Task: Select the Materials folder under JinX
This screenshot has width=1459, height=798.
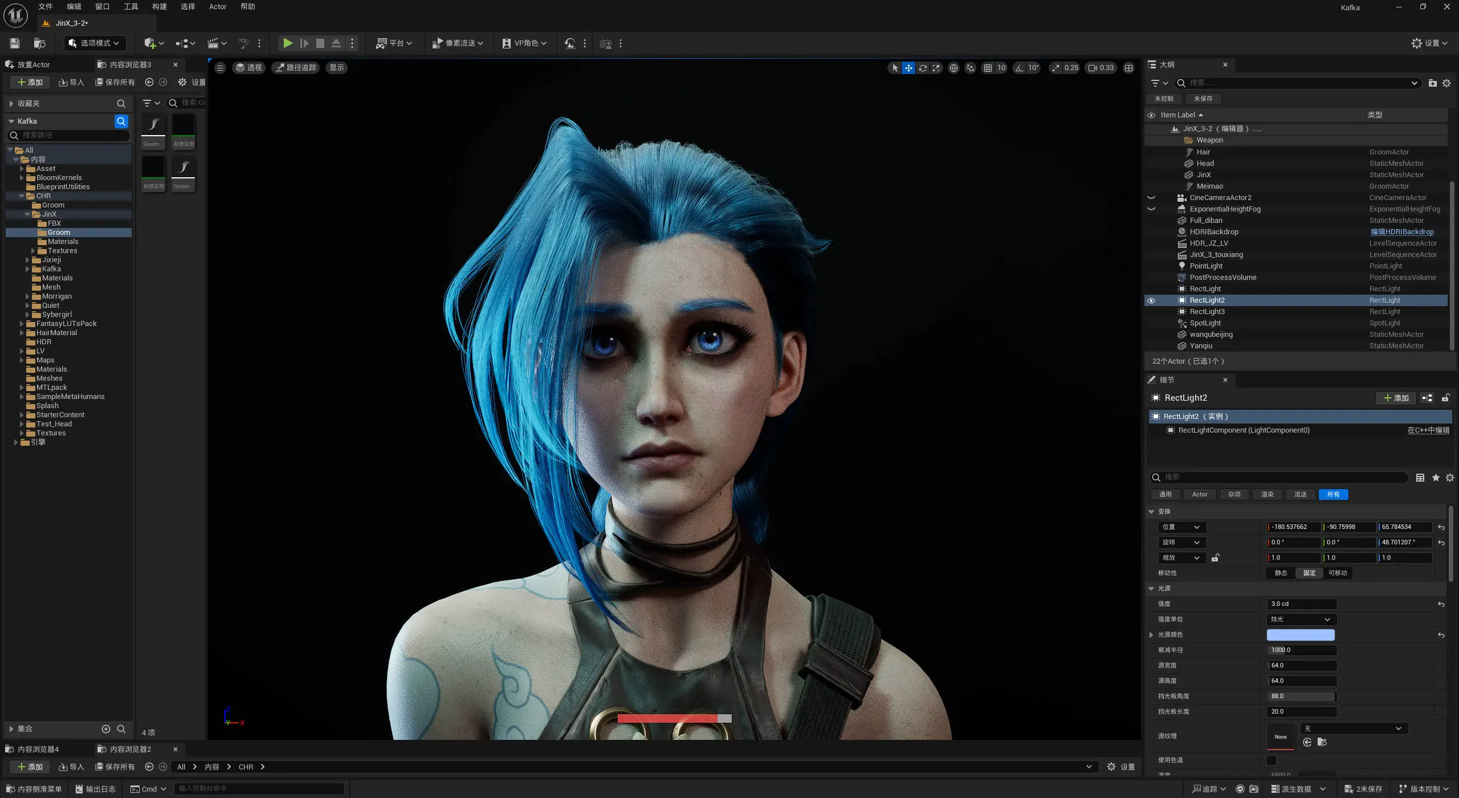Action: pos(63,242)
